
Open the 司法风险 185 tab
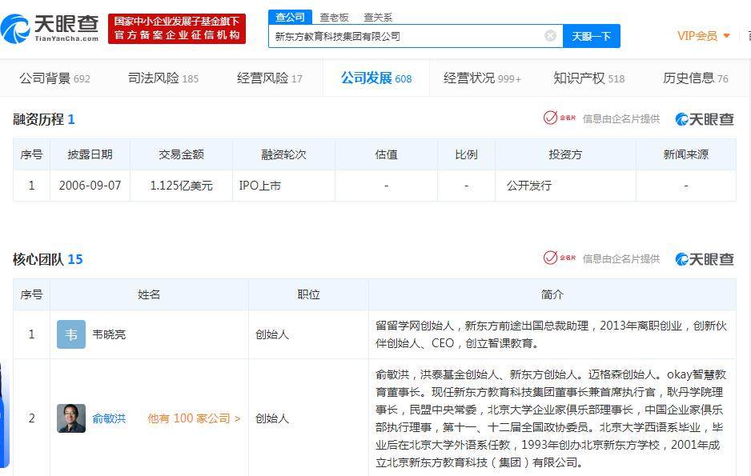[163, 78]
